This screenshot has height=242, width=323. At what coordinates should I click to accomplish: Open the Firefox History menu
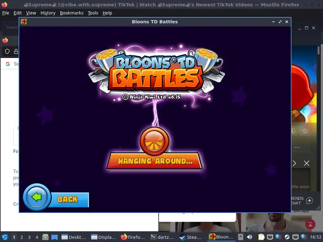pos(48,13)
